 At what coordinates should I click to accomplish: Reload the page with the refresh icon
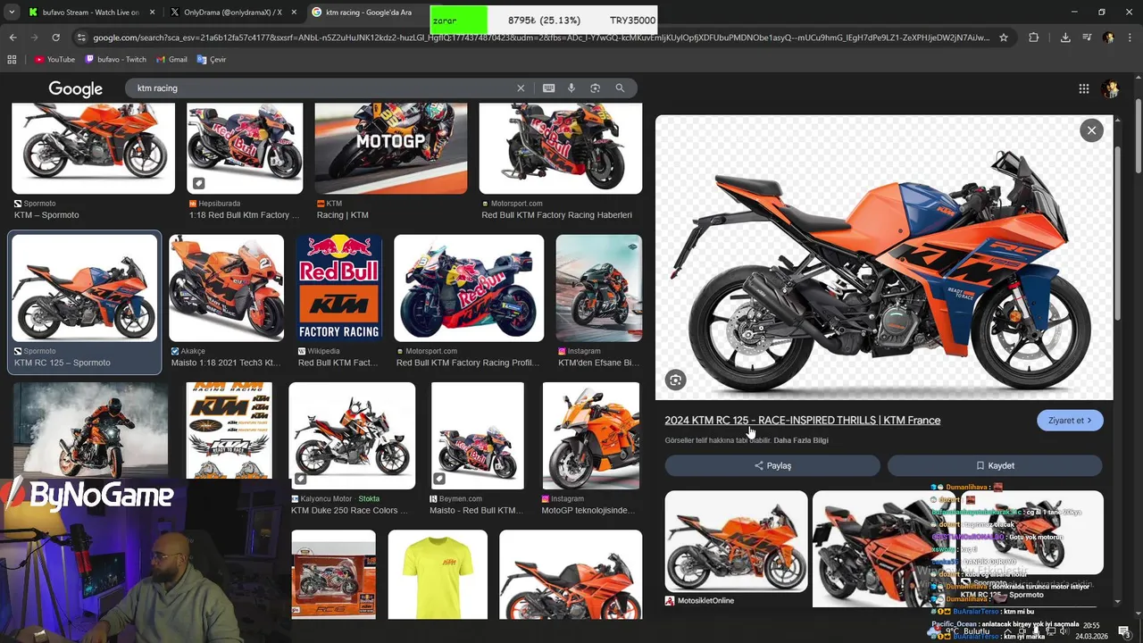(55, 38)
